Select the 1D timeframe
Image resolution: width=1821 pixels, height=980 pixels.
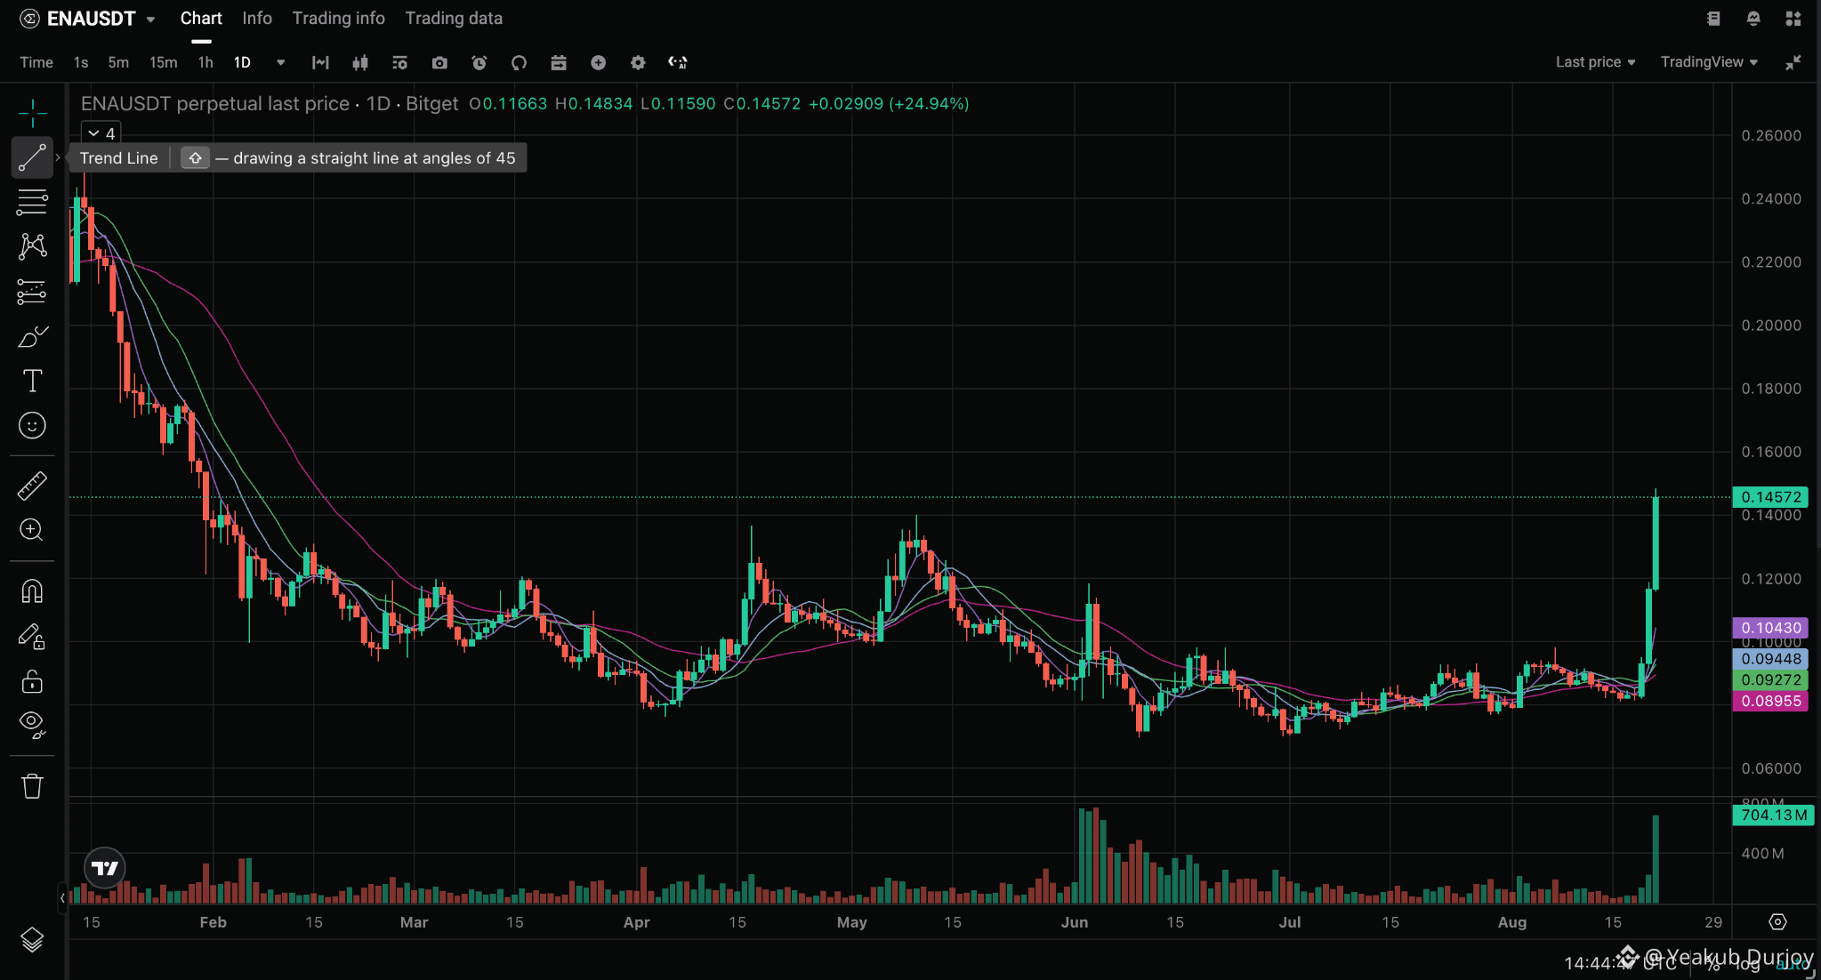click(242, 62)
